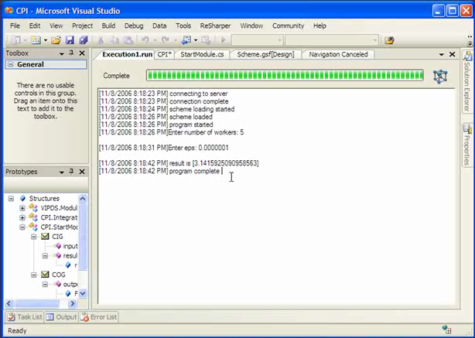This screenshot has height=338, width=475.
Task: Open the Tools menu
Action: coord(183,26)
